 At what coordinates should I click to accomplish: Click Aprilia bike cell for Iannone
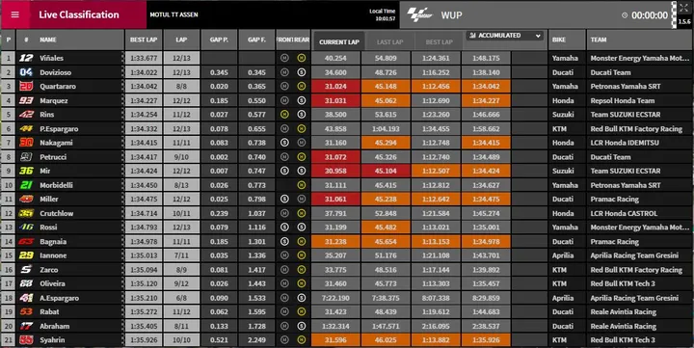(563, 255)
